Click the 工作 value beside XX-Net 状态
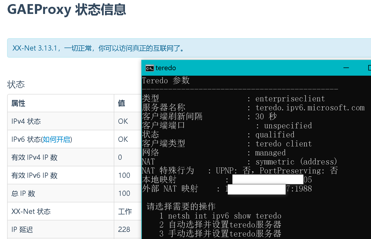Screen dimensions: 371x239 125,211
